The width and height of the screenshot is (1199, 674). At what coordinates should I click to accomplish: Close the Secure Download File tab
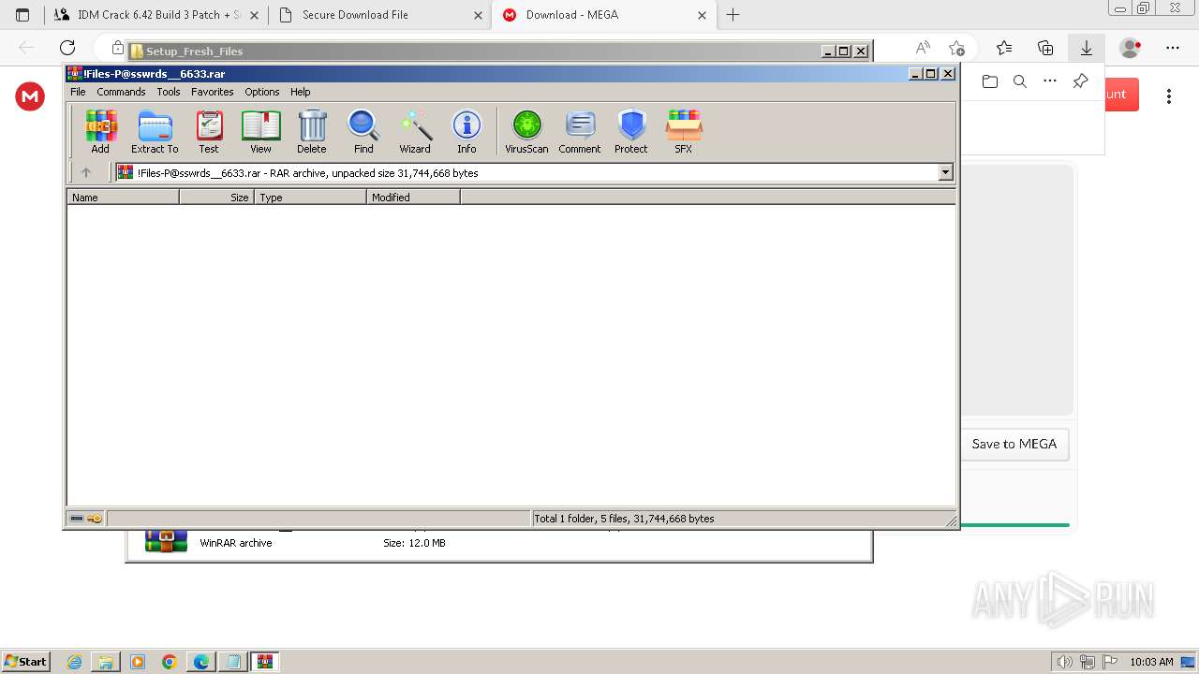point(478,15)
